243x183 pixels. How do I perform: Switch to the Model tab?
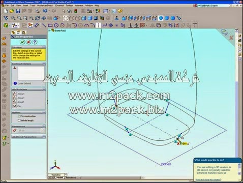59,177
